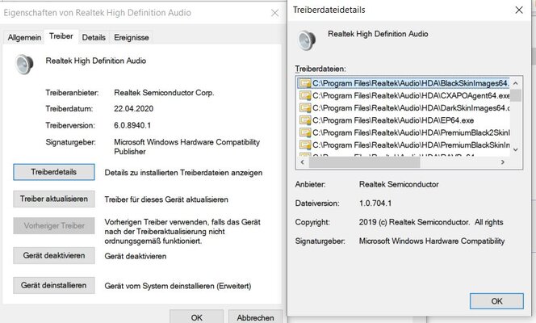Confirm Eigenschaften dialog with OK
Viewport: 536px width, 323px height.
click(196, 317)
